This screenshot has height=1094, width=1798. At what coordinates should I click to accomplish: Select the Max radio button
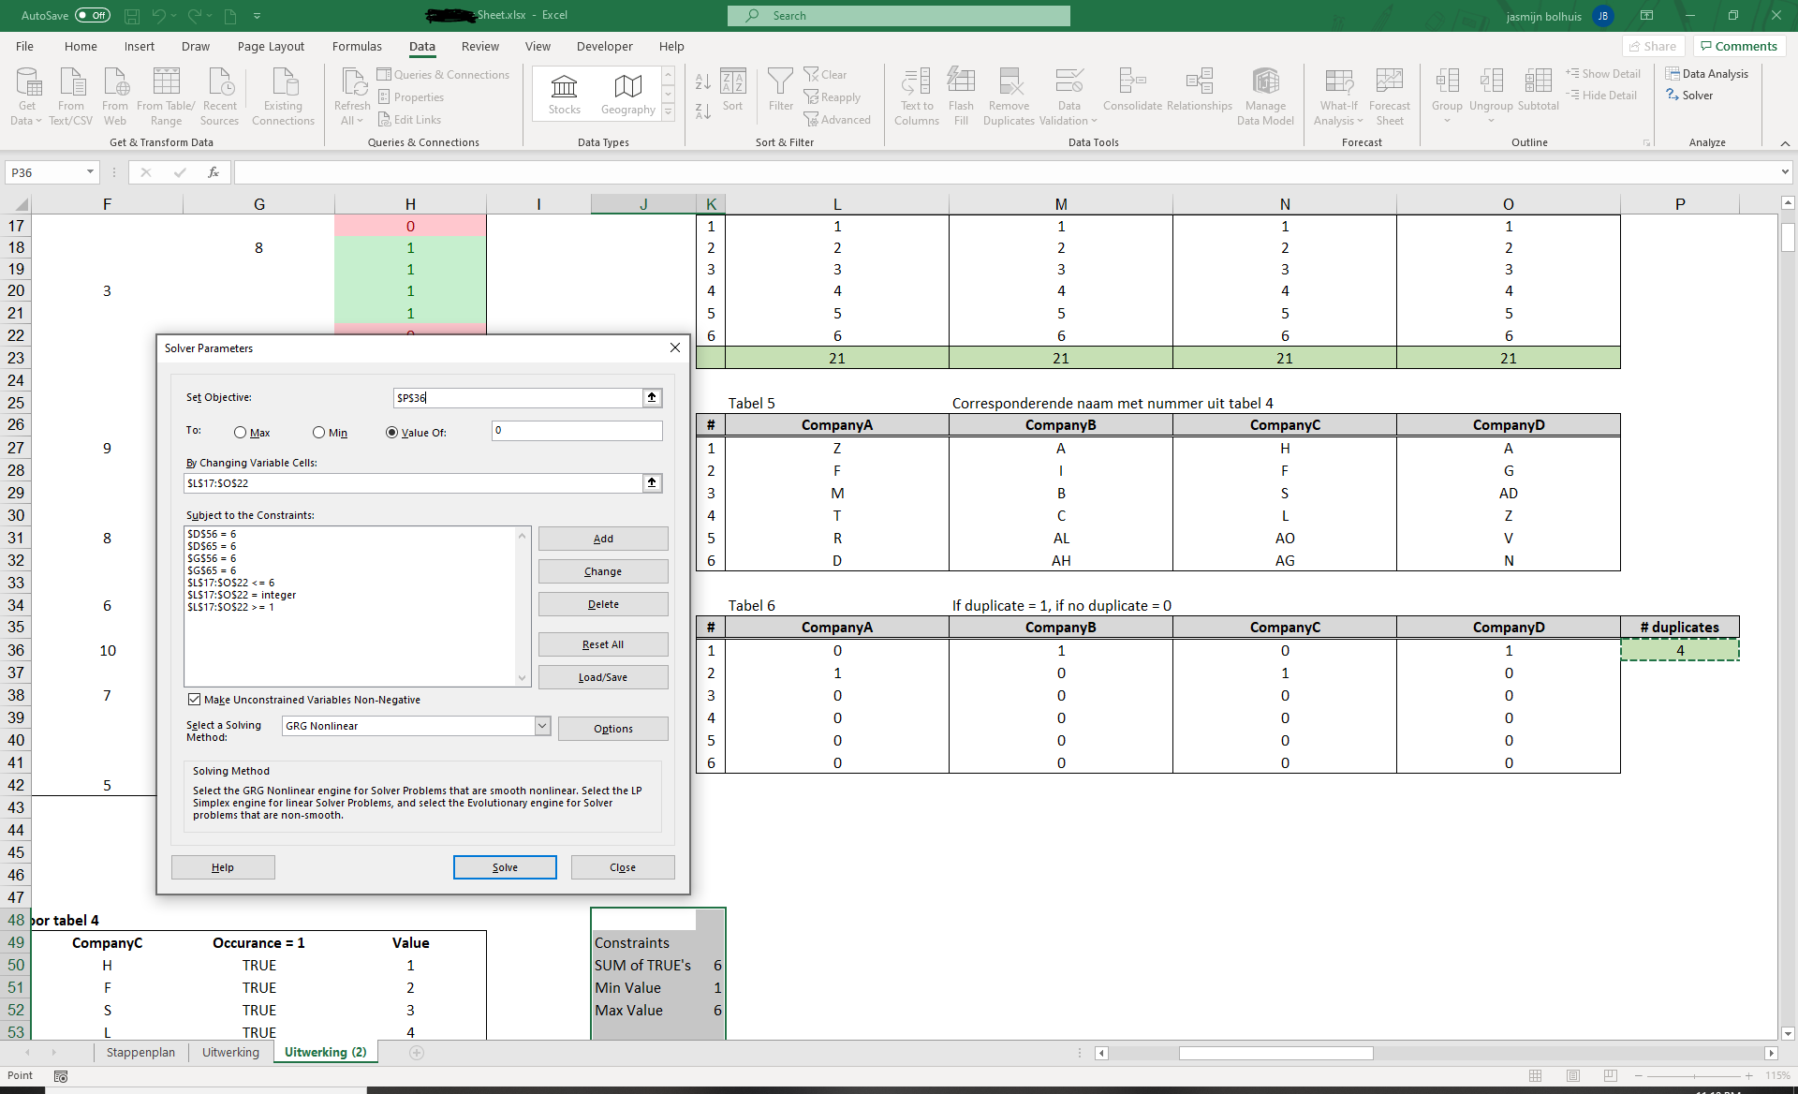[241, 433]
